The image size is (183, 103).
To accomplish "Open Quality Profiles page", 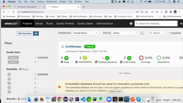I will point(65,23).
